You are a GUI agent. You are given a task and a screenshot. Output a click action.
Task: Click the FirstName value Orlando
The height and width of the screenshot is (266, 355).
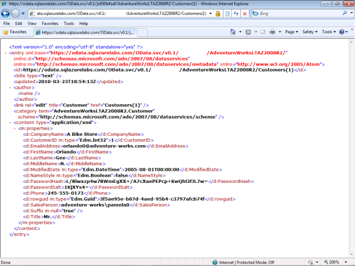click(66, 152)
